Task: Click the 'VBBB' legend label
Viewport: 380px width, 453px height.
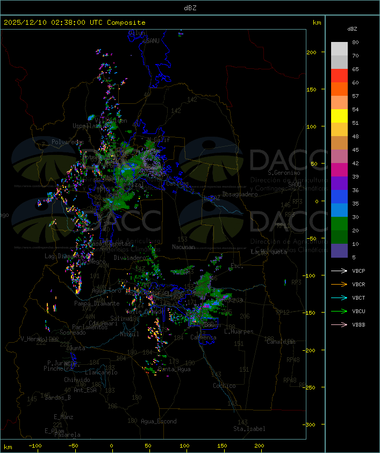Action: [359, 325]
